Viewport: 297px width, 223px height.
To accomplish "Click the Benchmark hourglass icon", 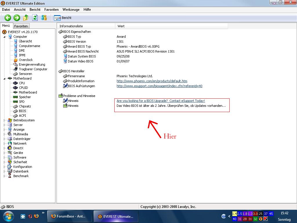I will tap(10, 176).
